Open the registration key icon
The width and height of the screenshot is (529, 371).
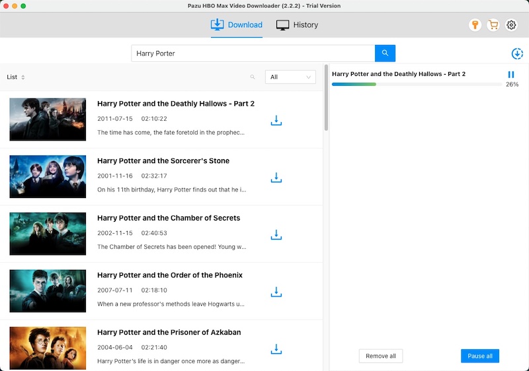tap(475, 25)
